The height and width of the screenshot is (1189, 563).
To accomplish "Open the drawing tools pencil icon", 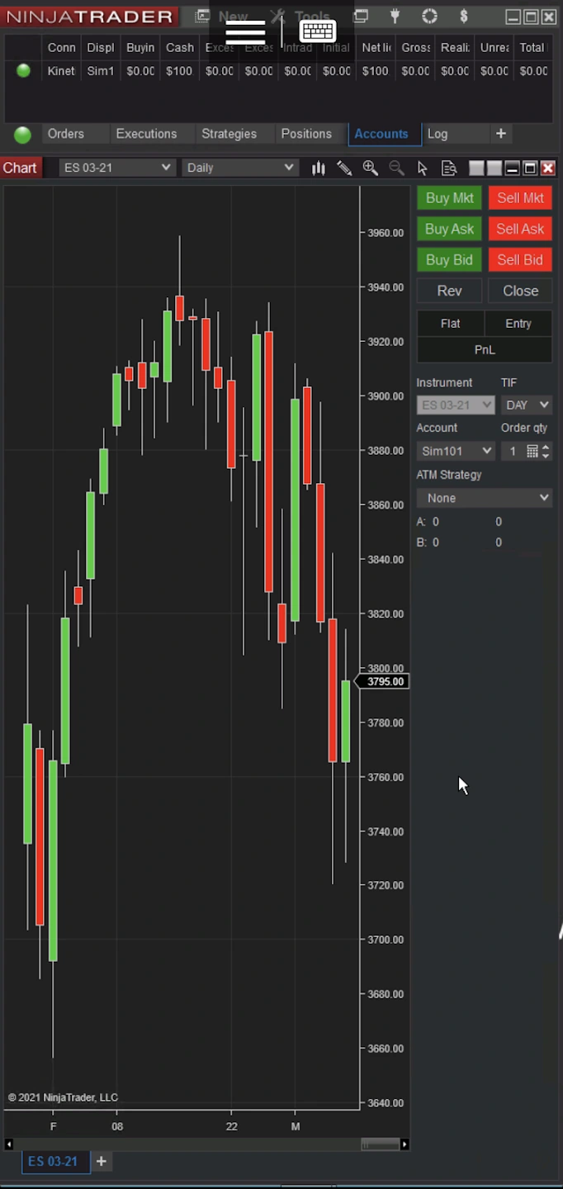I will coord(344,168).
